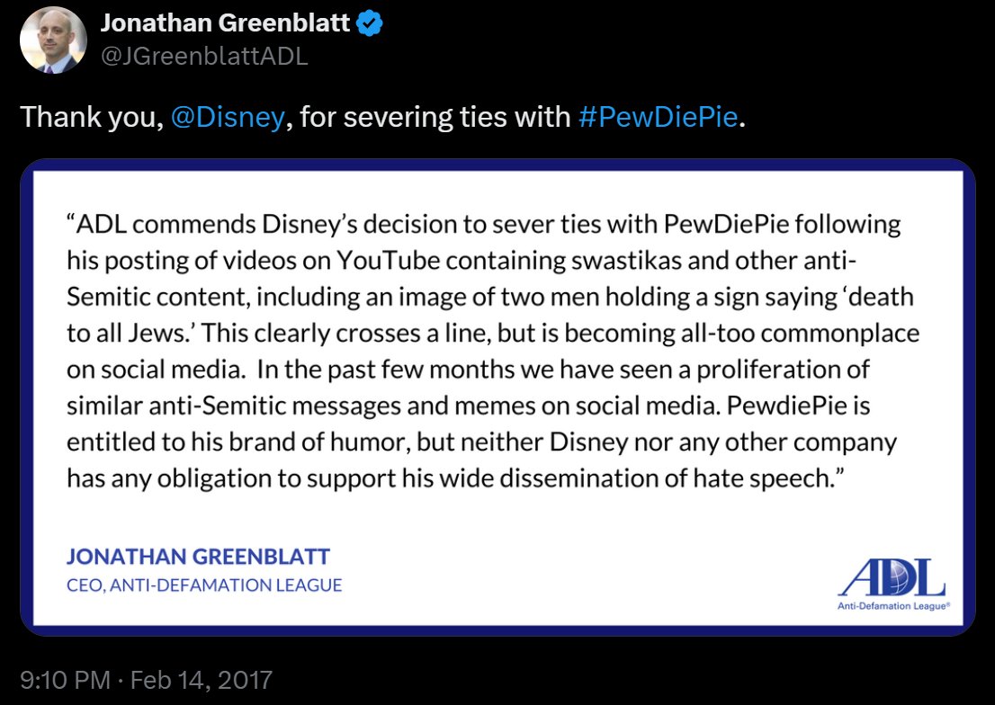Screen dimensions: 995x705
Task: Click the blue verified badge
Action: point(370,24)
